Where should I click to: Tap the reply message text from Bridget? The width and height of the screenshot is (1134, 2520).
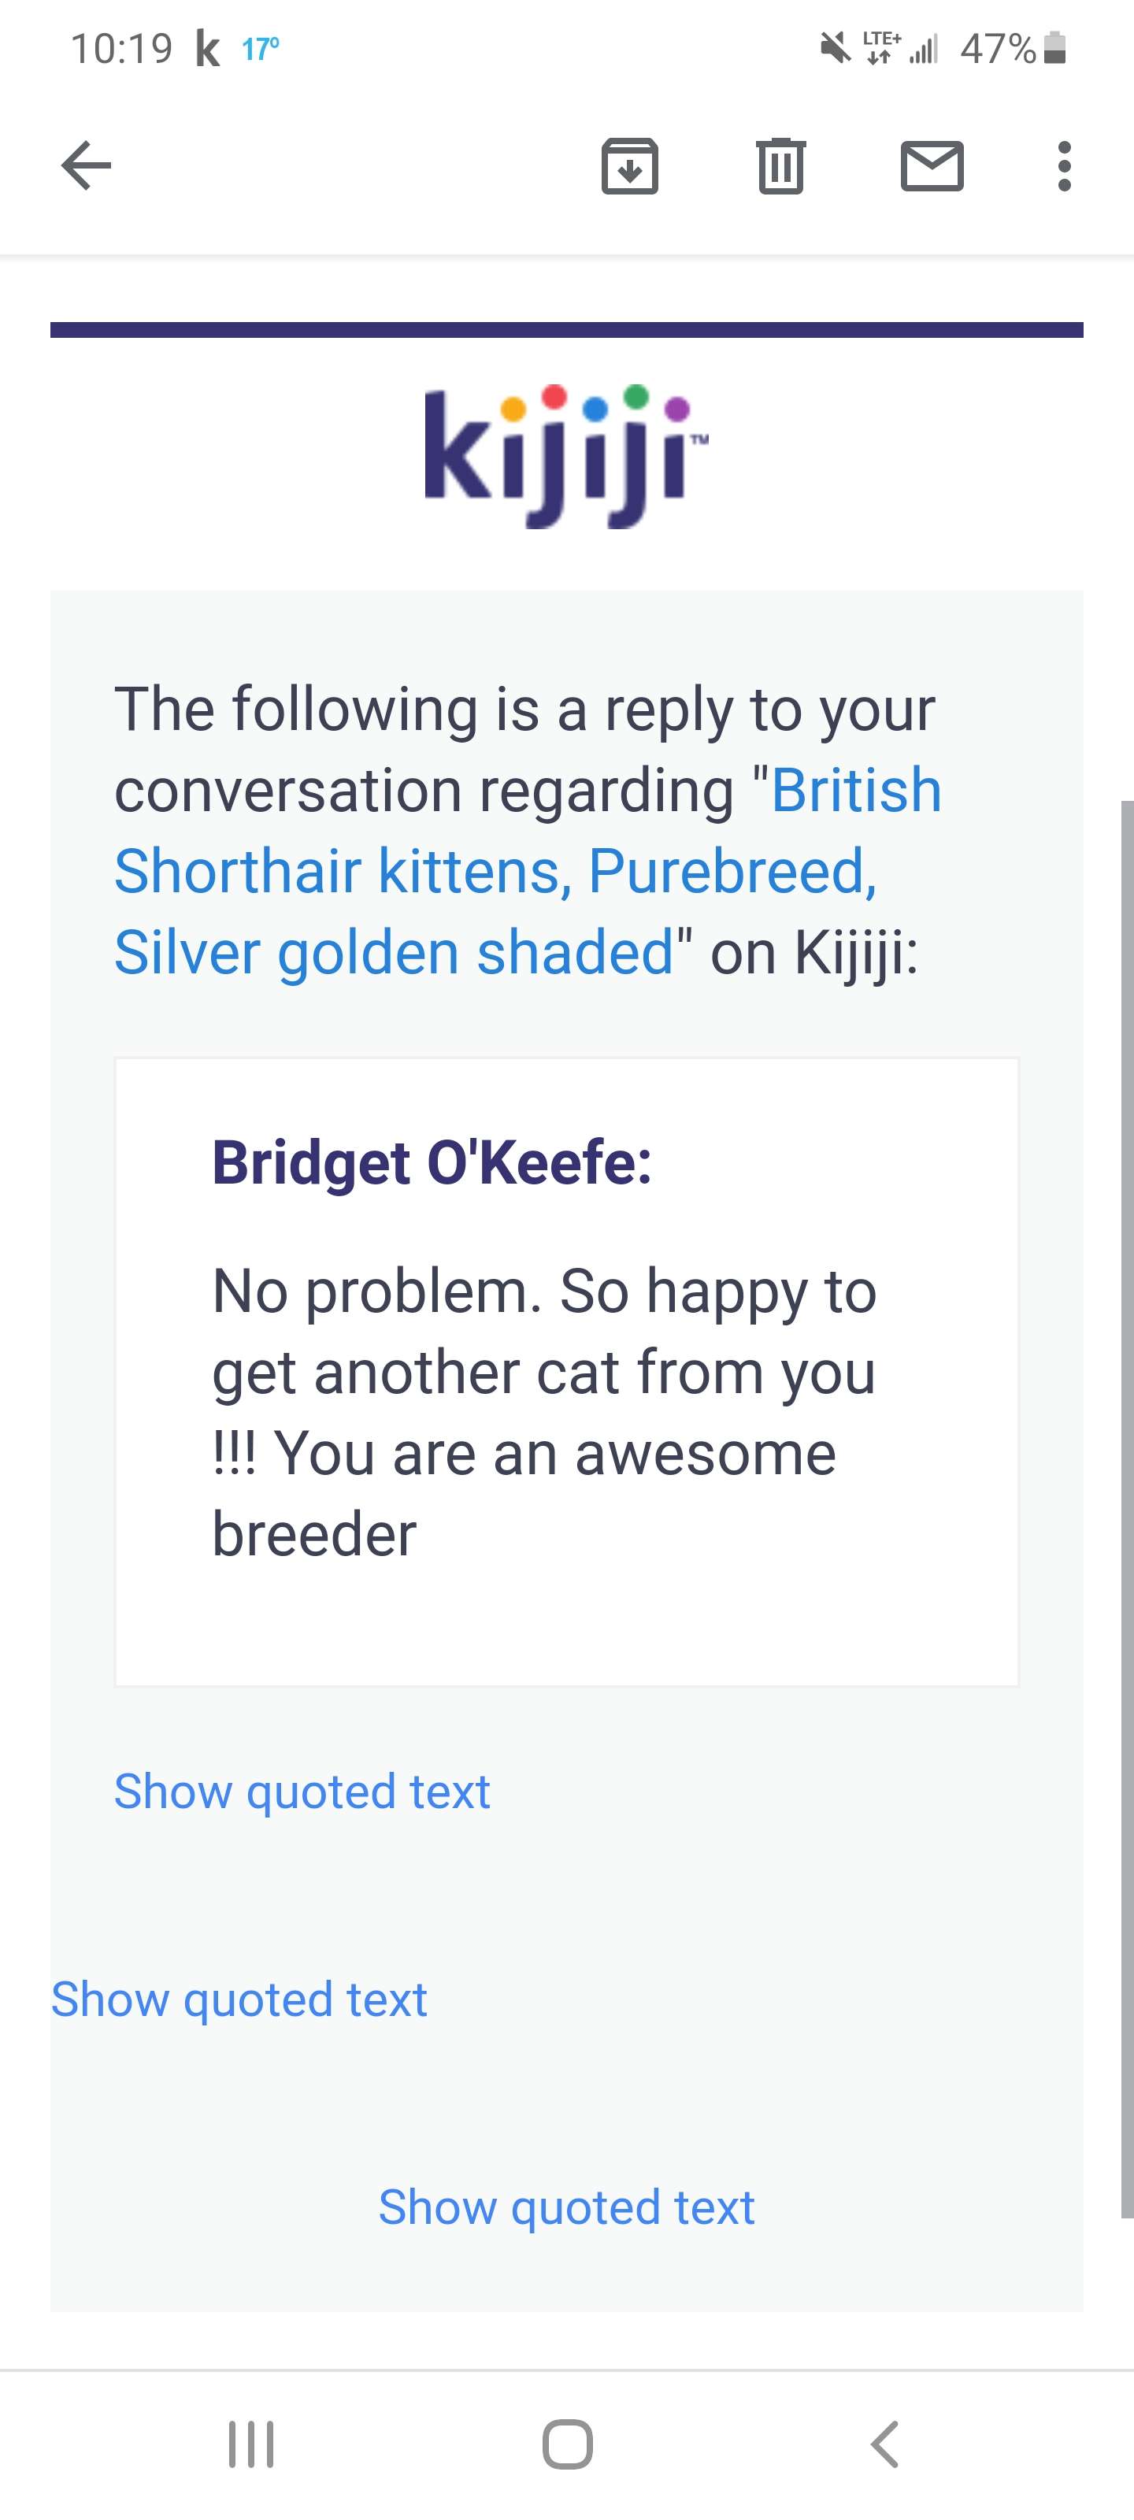click(543, 1412)
